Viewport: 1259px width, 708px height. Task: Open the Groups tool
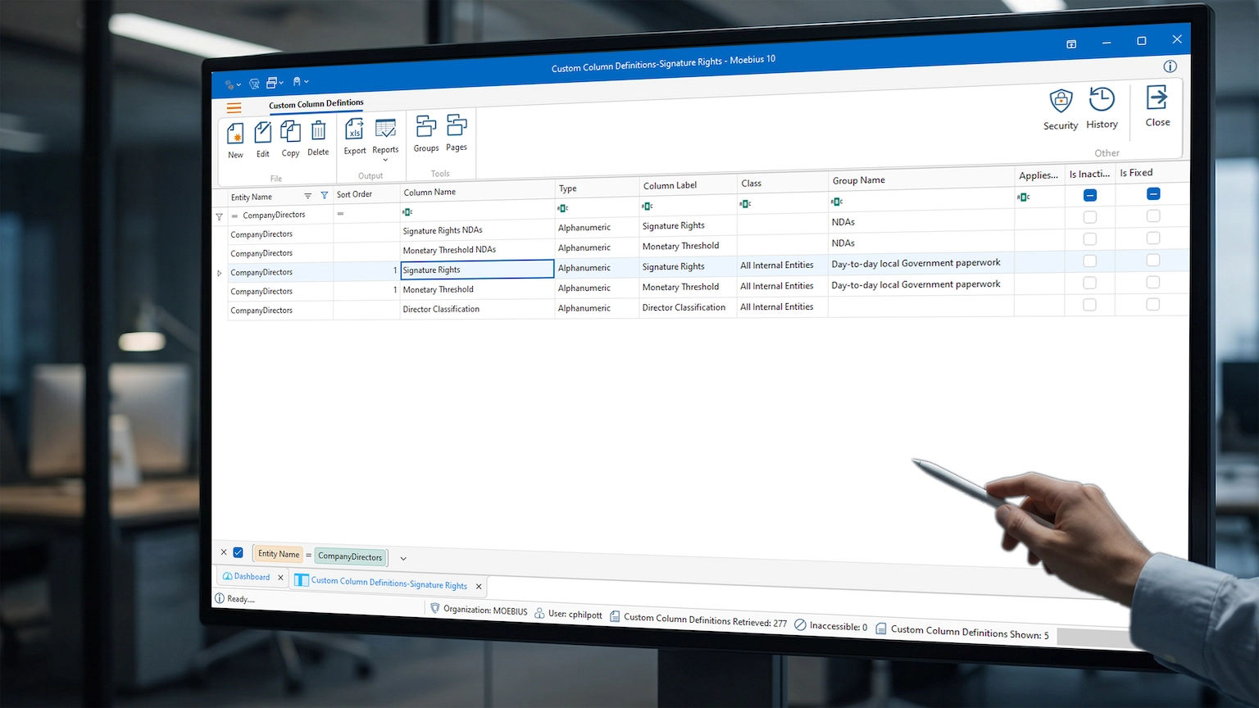425,128
